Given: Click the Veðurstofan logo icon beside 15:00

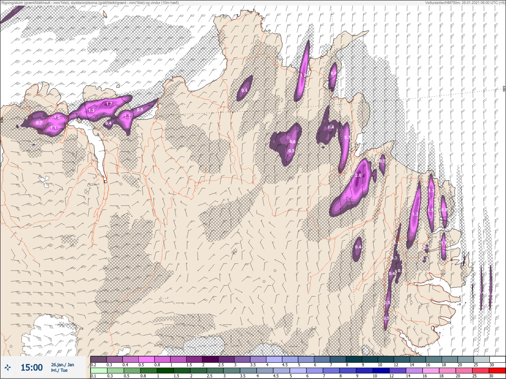Looking at the screenshot, I should (8, 368).
